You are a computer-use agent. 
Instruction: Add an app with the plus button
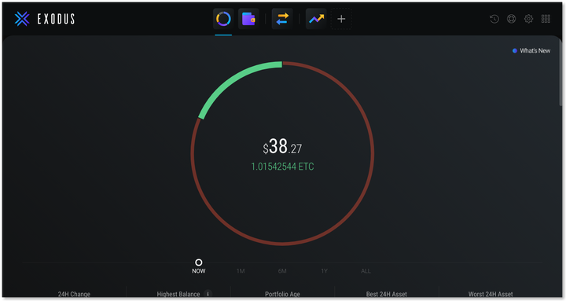click(341, 19)
